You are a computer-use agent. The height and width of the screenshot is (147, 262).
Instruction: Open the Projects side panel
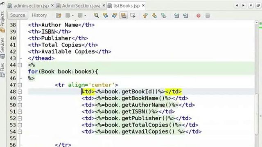[2, 19]
